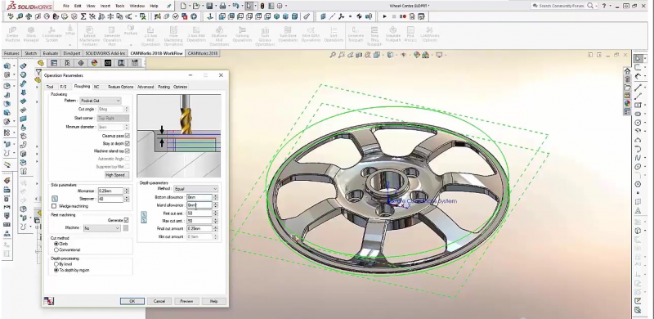Click the Zoom to Fit magnifier icon
This screenshot has height=319, width=654.
(333, 55)
